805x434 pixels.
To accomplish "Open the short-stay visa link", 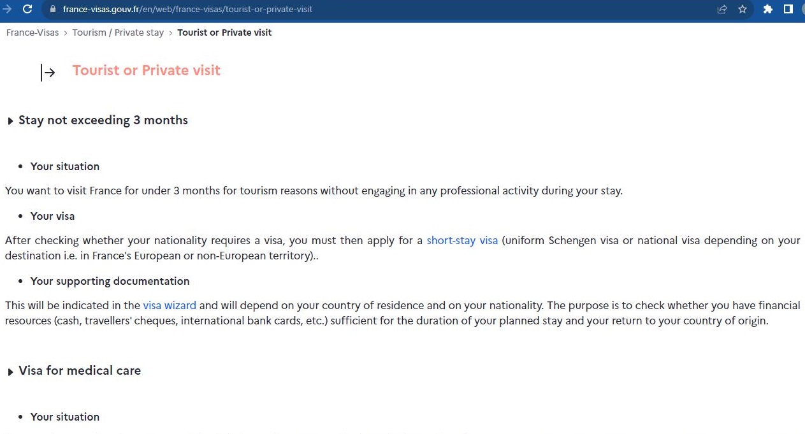I will tap(462, 240).
